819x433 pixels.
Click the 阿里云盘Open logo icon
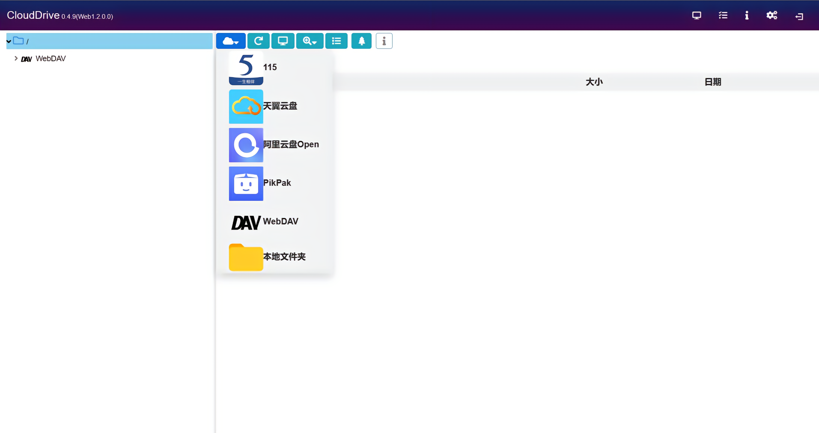tap(246, 145)
